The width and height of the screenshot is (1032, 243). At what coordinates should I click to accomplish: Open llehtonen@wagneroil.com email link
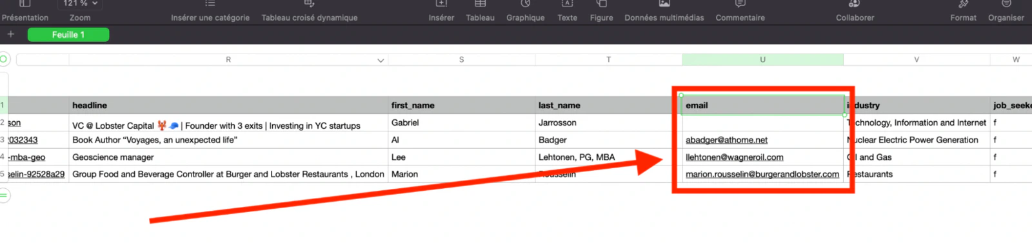734,157
